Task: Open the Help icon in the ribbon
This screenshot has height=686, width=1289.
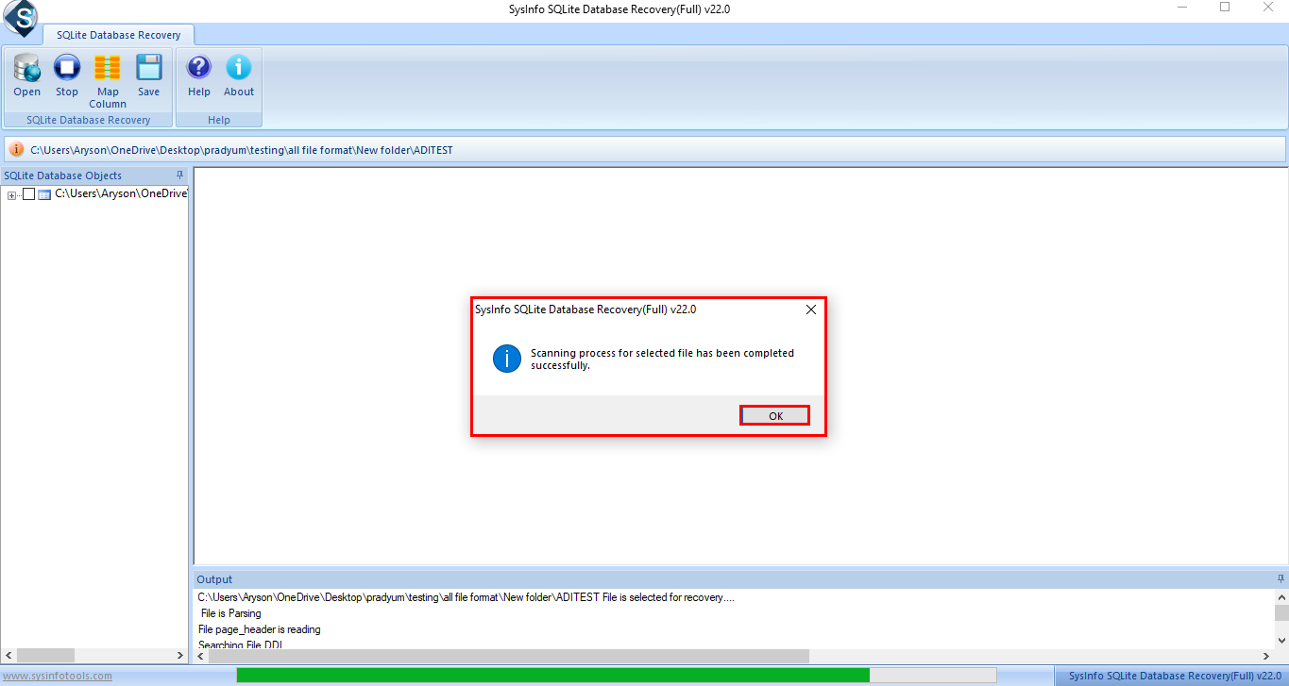Action: (x=199, y=68)
